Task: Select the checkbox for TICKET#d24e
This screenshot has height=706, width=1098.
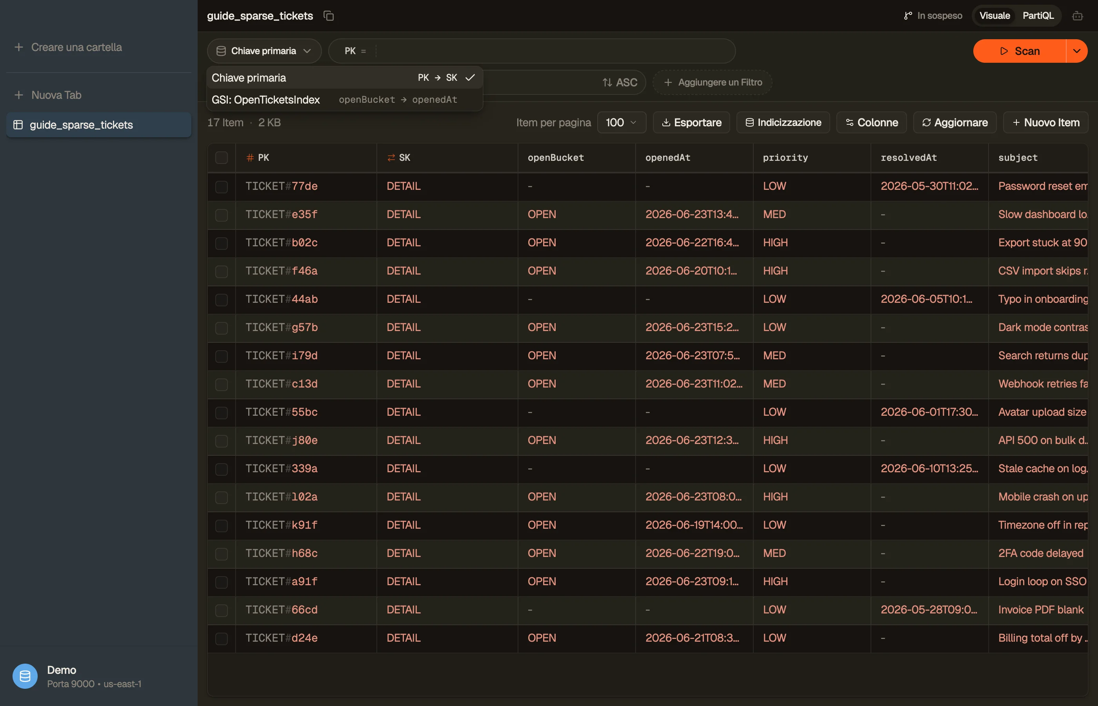Action: pos(221,638)
